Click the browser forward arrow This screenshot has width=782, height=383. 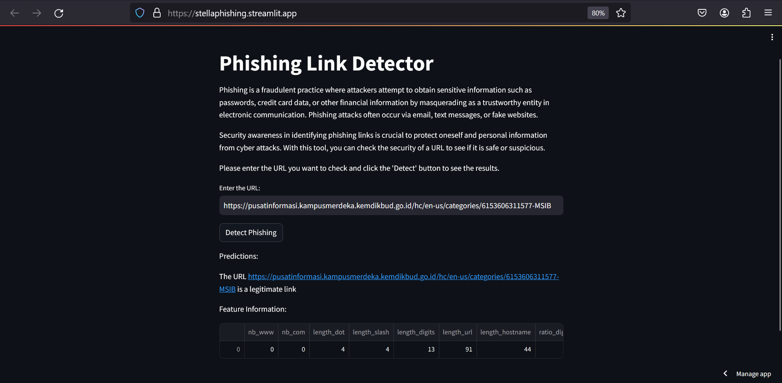37,13
